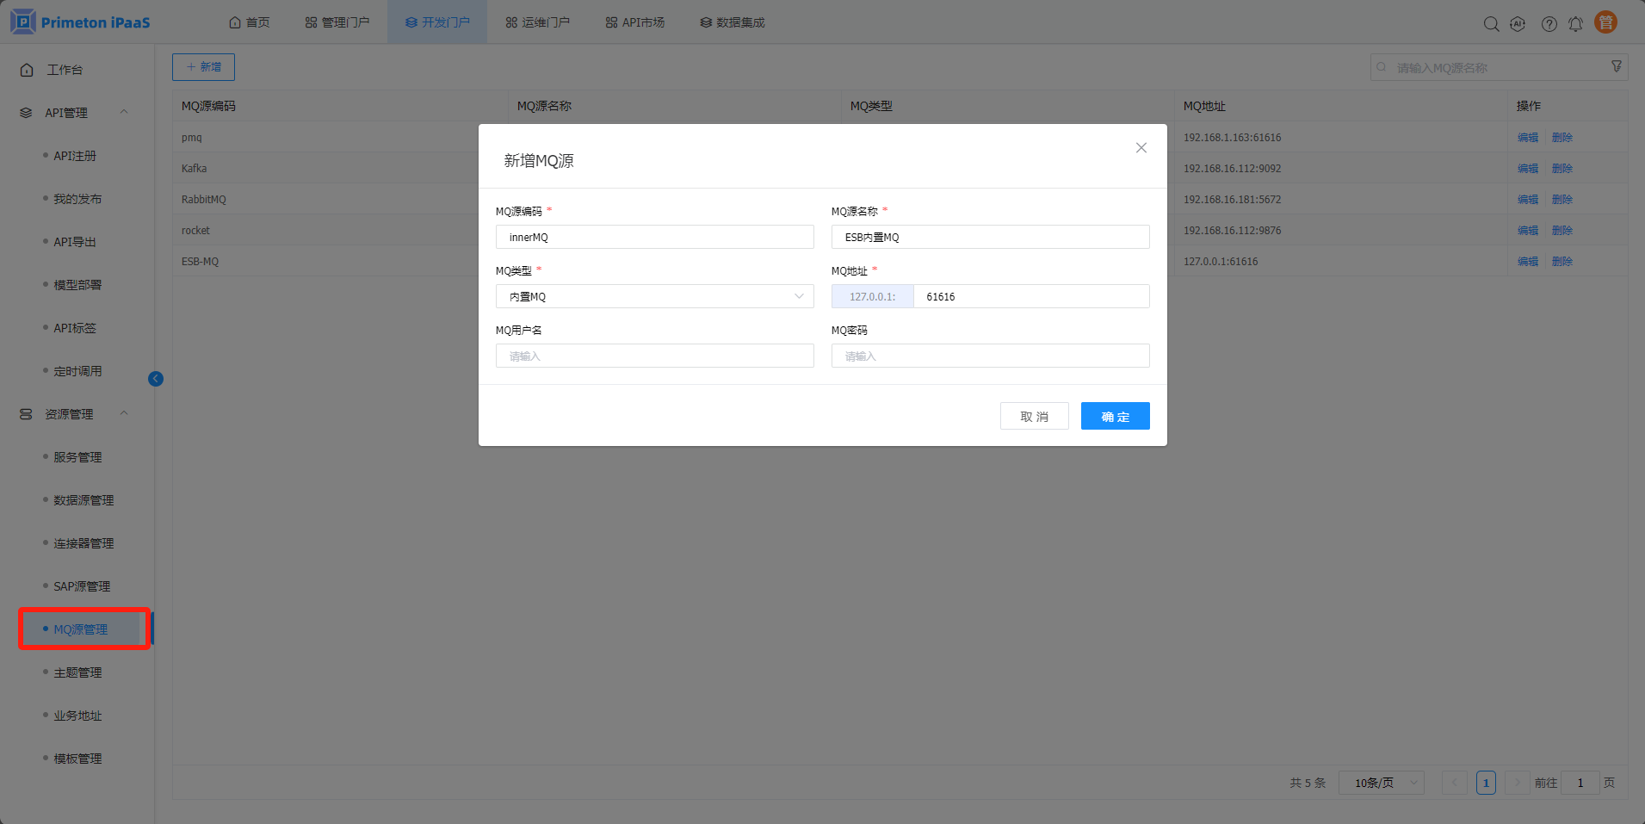Open the notifications bell icon
This screenshot has width=1645, height=824.
pos(1575,24)
